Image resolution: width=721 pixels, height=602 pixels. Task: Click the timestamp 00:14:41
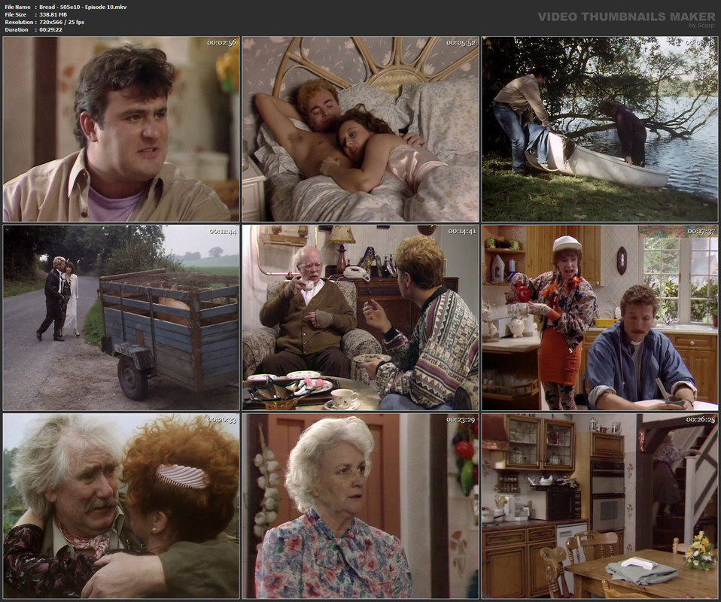point(461,231)
